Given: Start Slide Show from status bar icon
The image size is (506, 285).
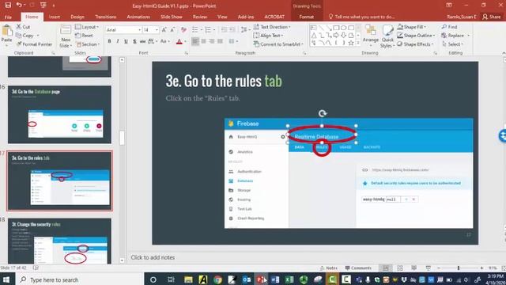Looking at the screenshot, I should pyautogui.click(x=429, y=268).
